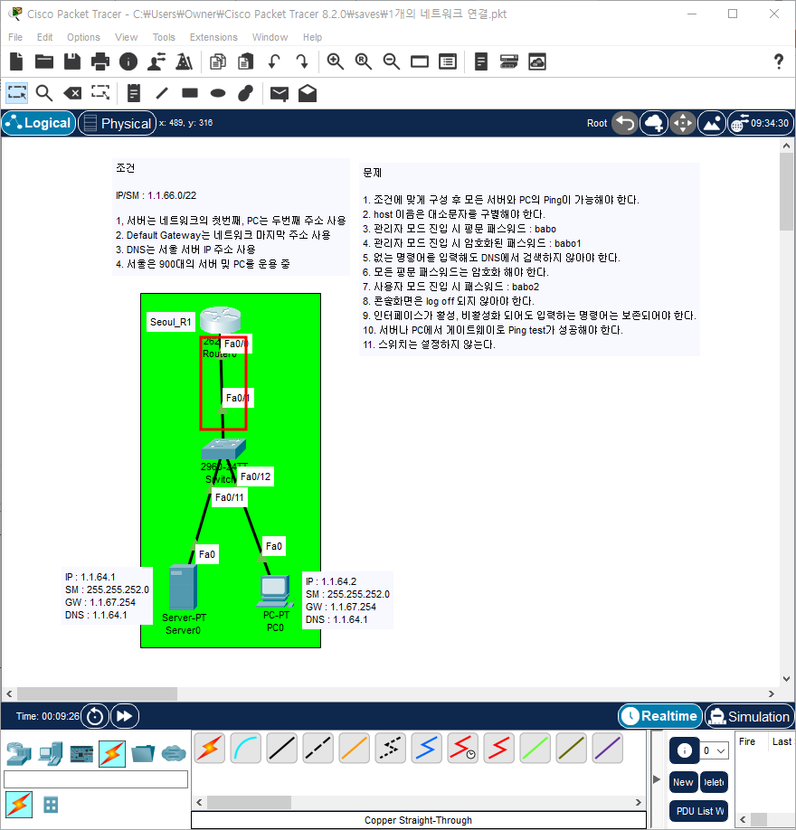
Task: Select the Inspect magnifier tool
Action: point(44,94)
